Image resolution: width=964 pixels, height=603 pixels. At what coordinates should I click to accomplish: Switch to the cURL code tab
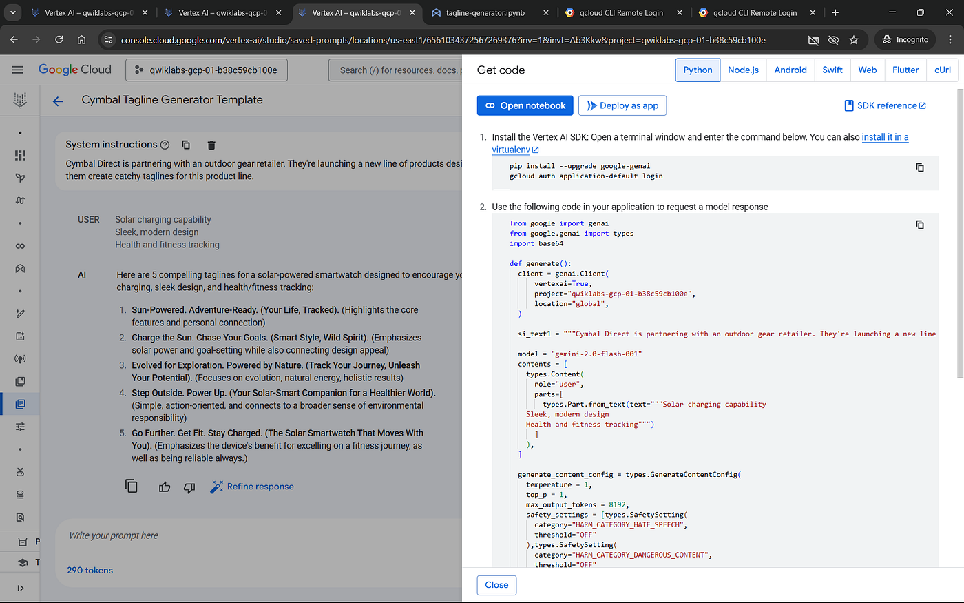click(943, 70)
